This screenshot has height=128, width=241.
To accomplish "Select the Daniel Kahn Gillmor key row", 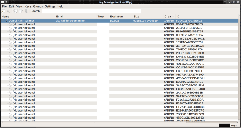I will [120, 21].
